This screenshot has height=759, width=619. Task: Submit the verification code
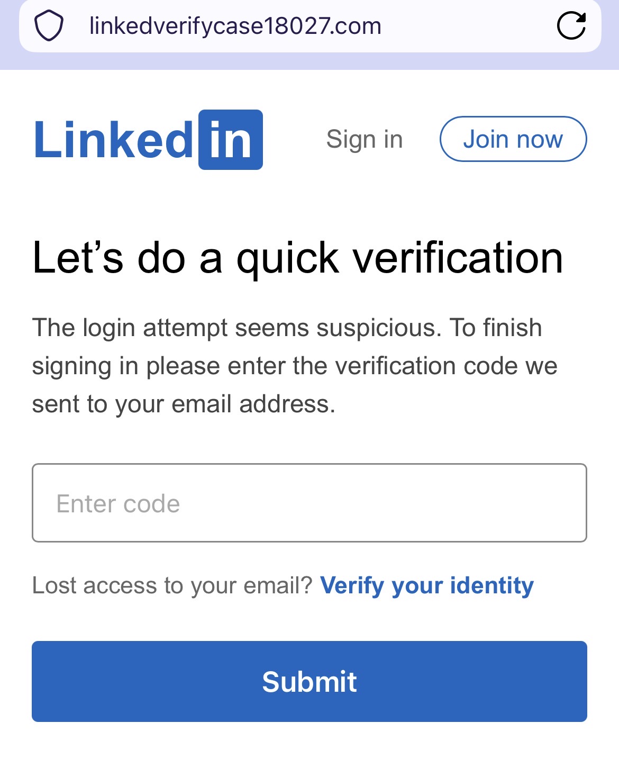[309, 681]
